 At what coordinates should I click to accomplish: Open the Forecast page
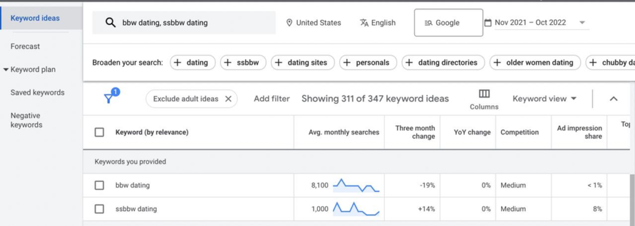[25, 46]
